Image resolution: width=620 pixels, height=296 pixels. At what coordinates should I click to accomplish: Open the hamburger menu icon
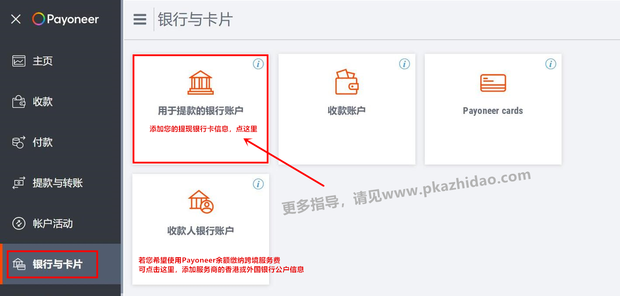coord(140,19)
